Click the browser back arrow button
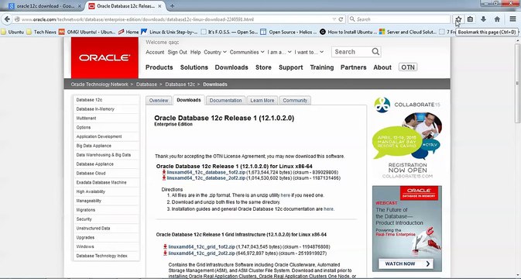521x279 pixels. tap(7, 19)
